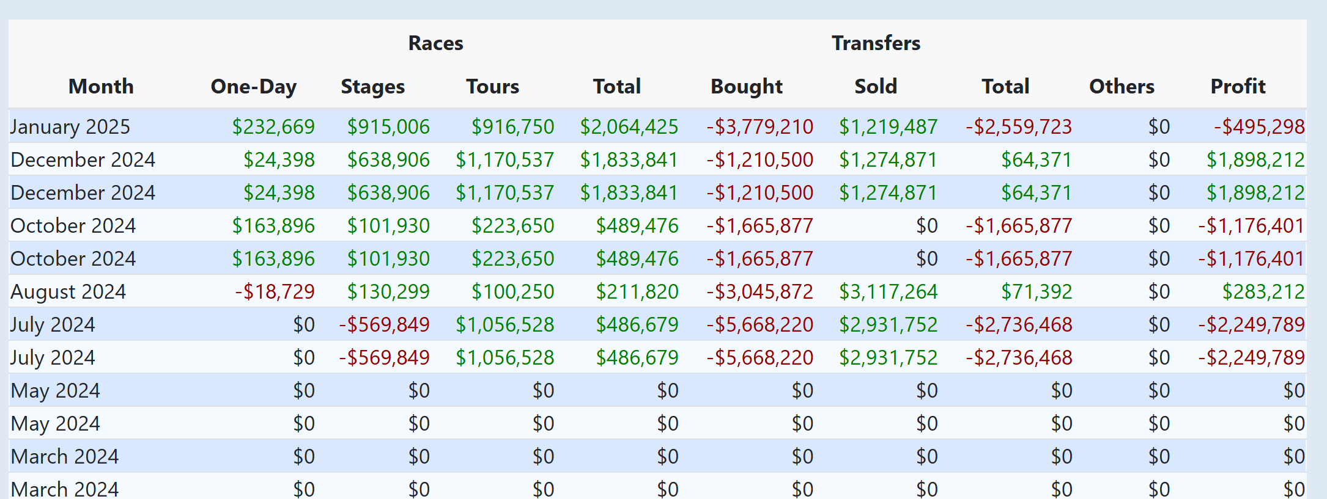
Task: Sort by the Profit column header
Action: click(1238, 87)
